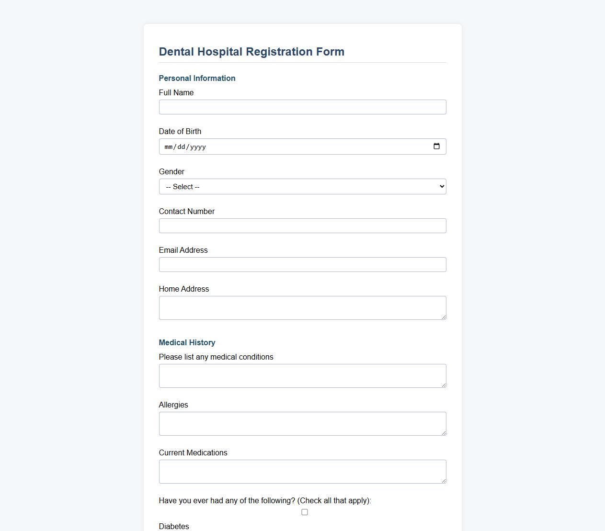Click the "Diabetes" label text
The height and width of the screenshot is (531, 605).
pos(174,526)
